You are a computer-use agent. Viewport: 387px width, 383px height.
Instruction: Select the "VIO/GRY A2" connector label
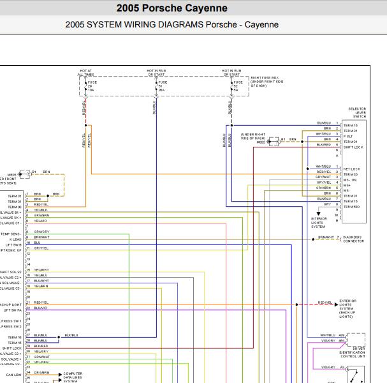pyautogui.click(x=333, y=367)
